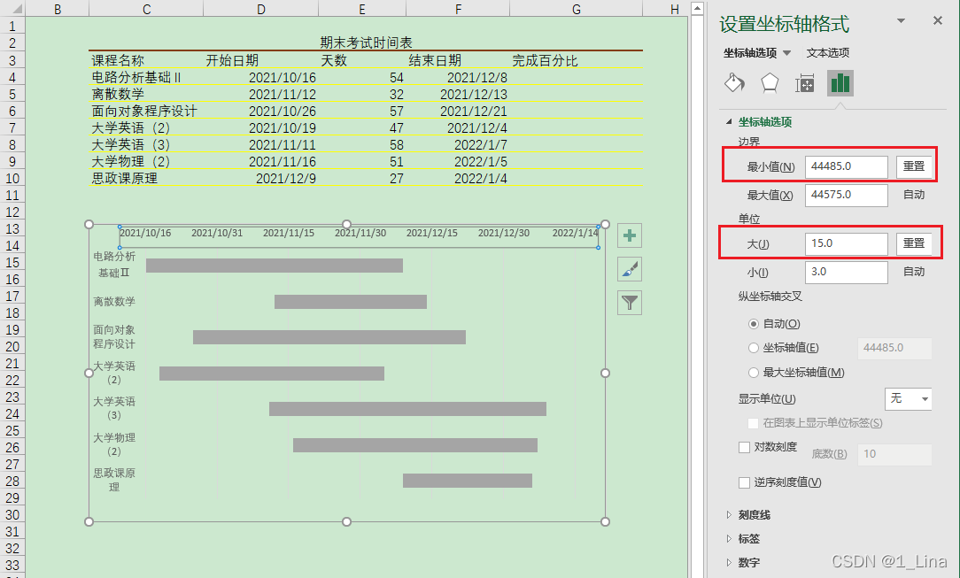Open the Size & Properties icon
960x578 pixels.
click(x=804, y=83)
